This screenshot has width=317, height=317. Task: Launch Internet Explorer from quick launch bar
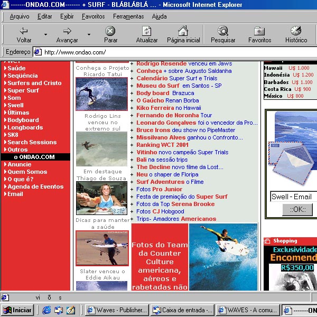click(46, 310)
